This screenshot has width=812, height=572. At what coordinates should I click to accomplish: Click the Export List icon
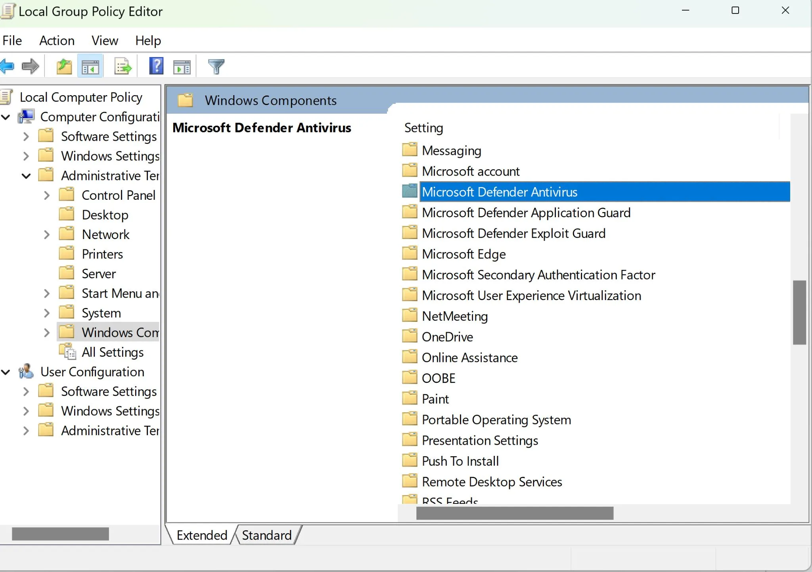[x=123, y=66]
